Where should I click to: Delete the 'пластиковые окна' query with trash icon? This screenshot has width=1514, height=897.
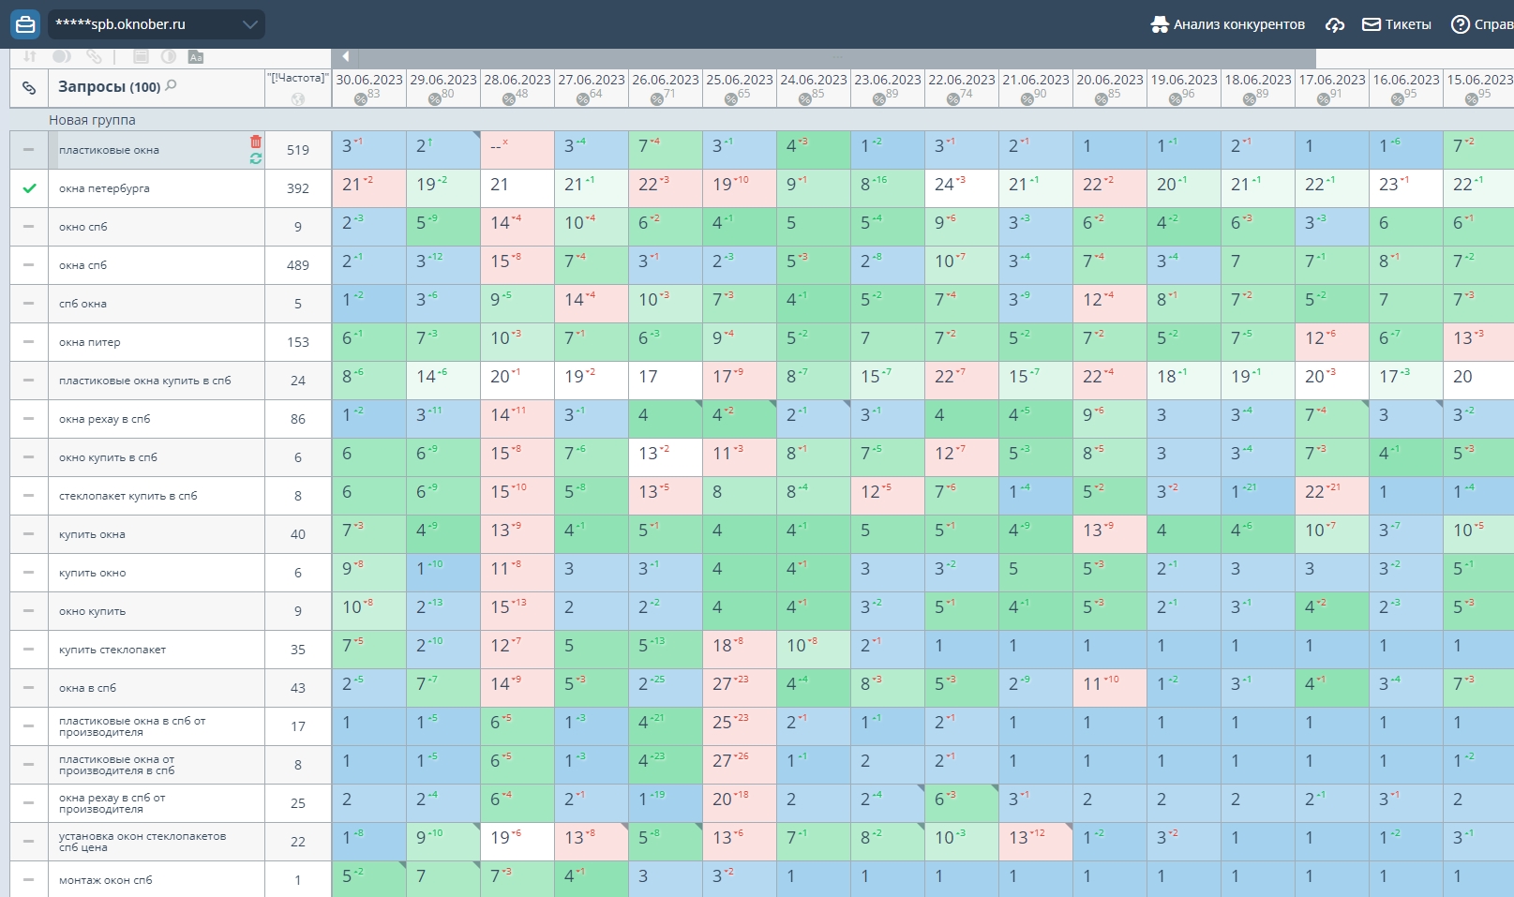pyautogui.click(x=256, y=142)
